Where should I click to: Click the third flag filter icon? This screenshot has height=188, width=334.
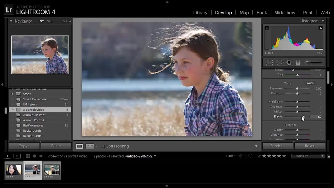[250, 156]
